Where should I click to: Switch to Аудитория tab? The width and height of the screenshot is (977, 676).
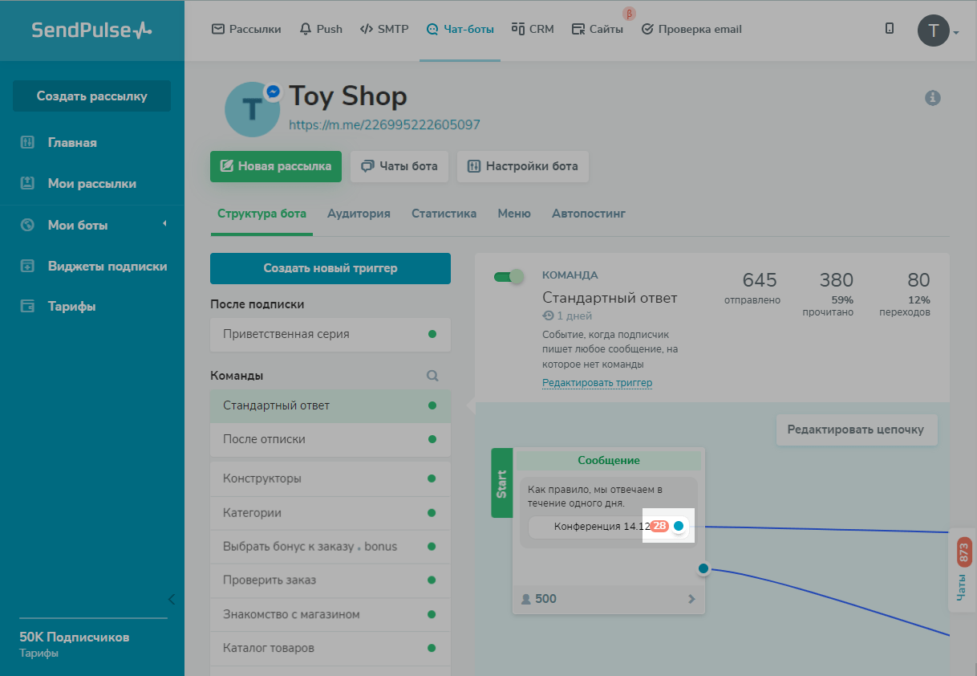pos(359,214)
